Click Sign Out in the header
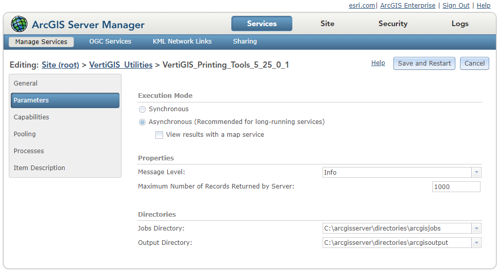500x271 pixels. (456, 6)
